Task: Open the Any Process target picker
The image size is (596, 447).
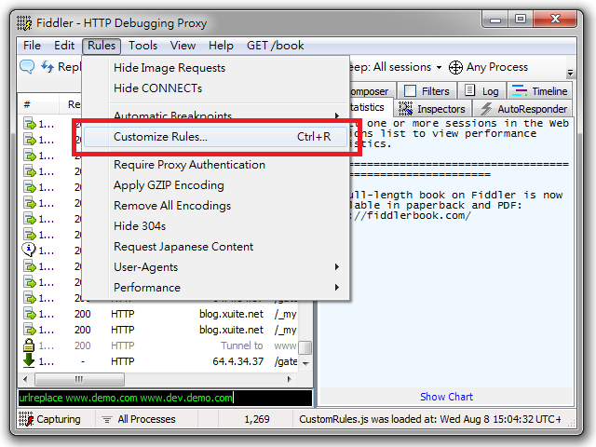Action: 488,67
